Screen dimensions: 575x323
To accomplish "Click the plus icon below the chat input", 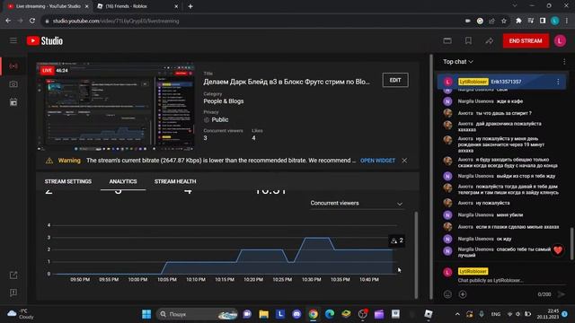I will coord(463,294).
